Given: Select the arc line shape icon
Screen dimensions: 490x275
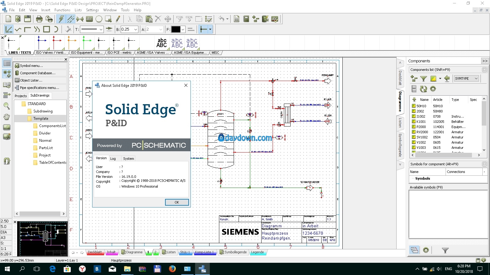Looking at the screenshot, I should point(56,29).
